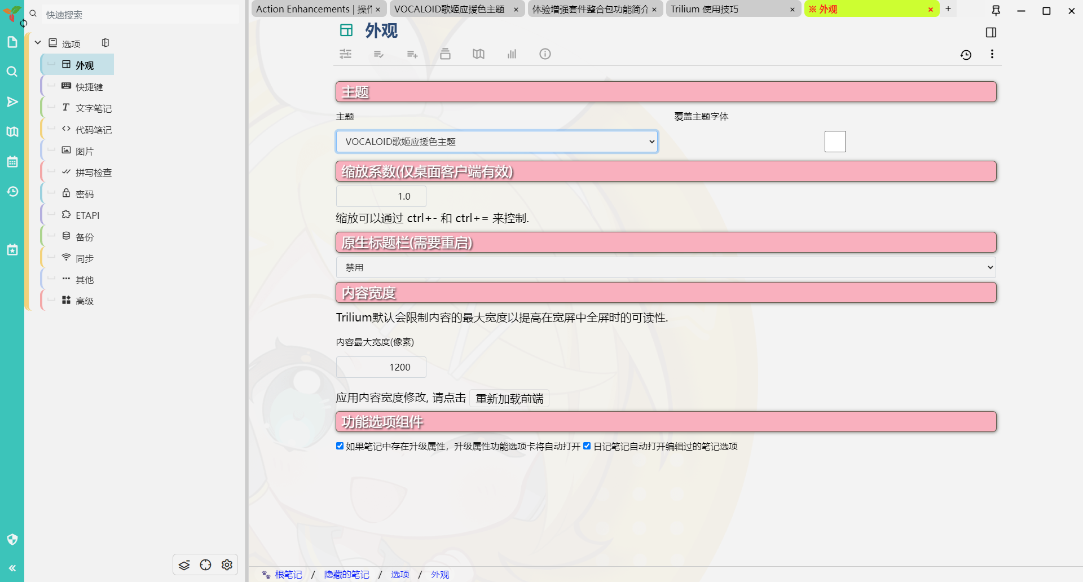The width and height of the screenshot is (1083, 582).
Task: Click the calendar icon in left launcher
Action: [12, 162]
